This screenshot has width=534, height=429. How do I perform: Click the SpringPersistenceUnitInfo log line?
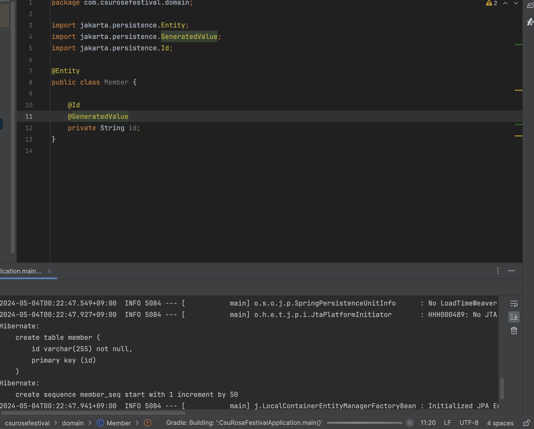coord(248,303)
